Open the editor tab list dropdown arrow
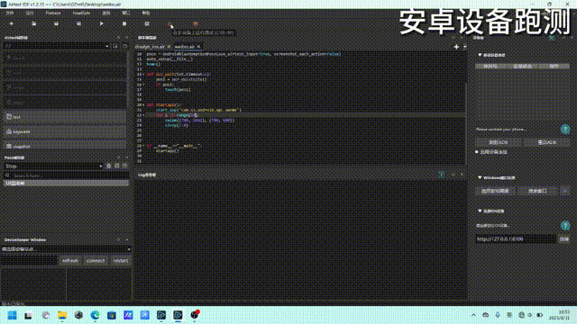 point(465,47)
